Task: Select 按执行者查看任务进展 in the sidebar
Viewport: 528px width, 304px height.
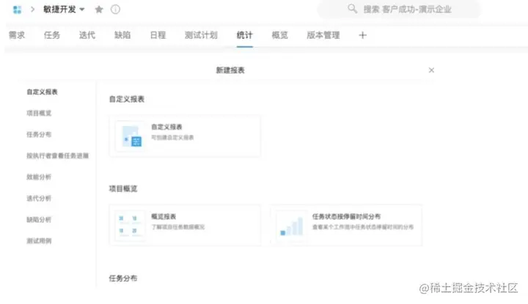Action: (58, 156)
